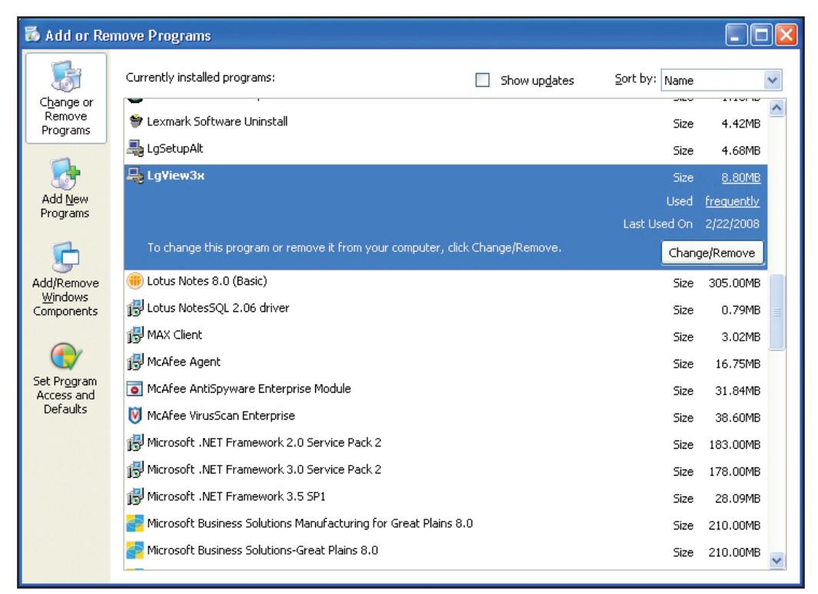Screen dimensions: 818x594
Task: Click the 4.42MB size value
Action: (741, 124)
